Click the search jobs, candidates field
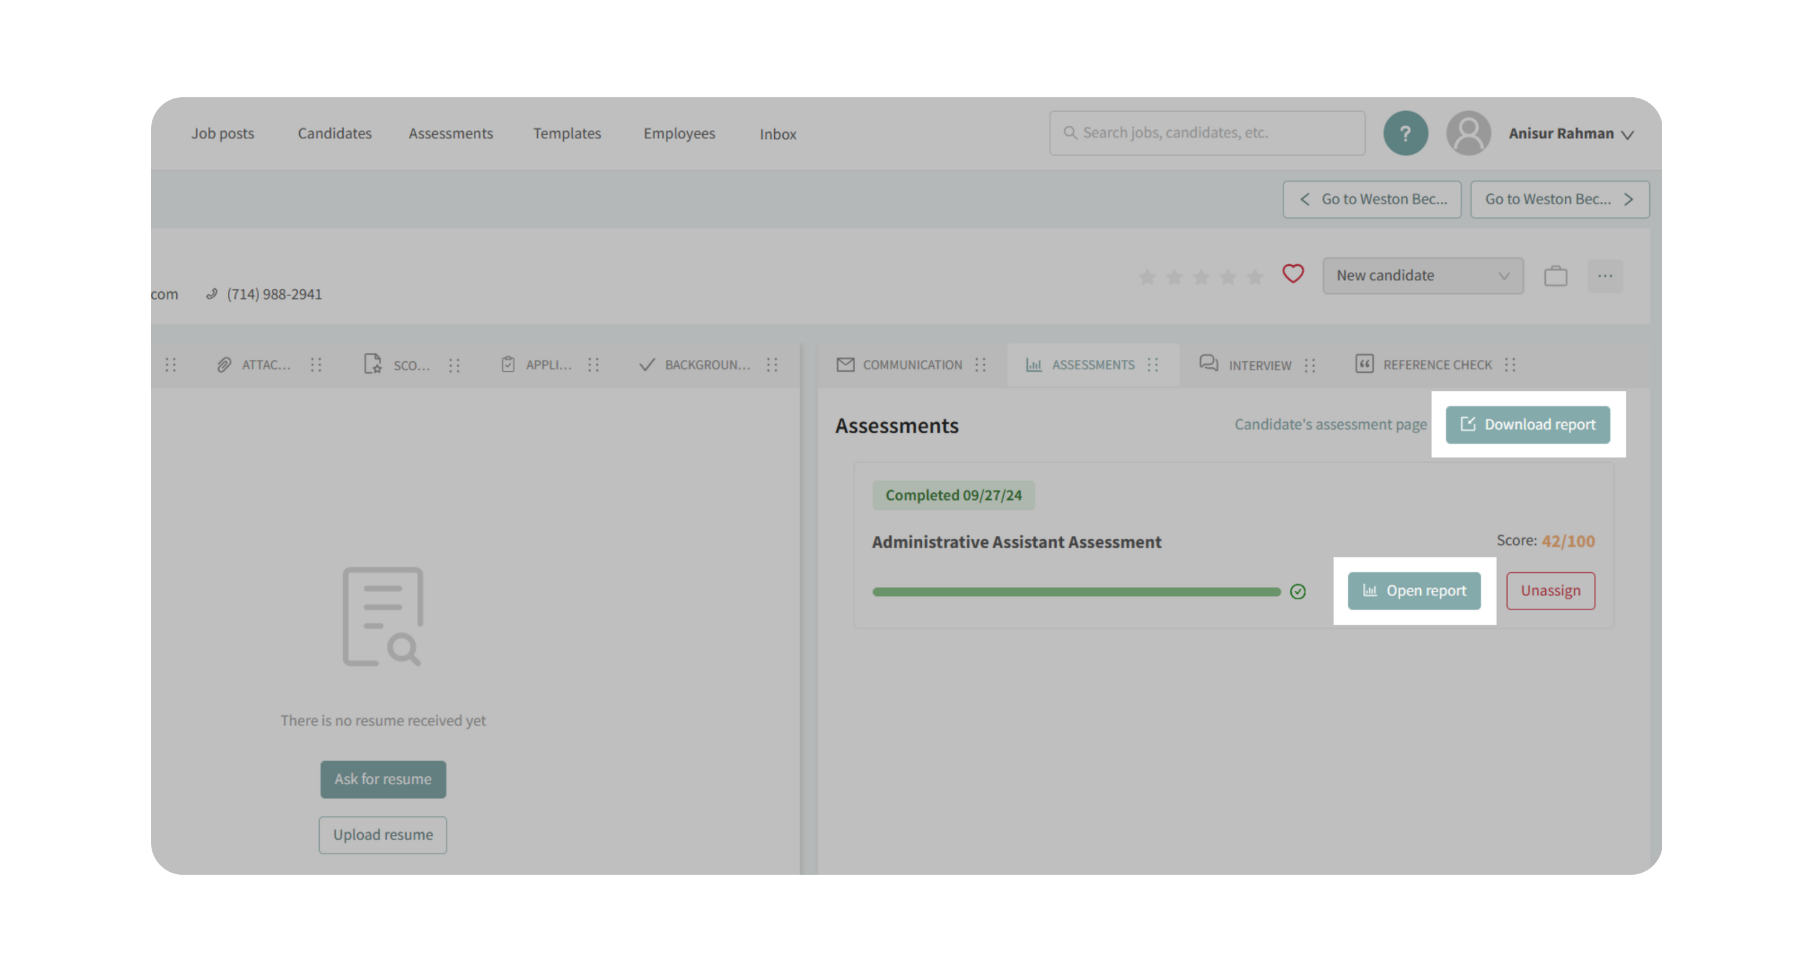Screen dimensions: 1813x972 point(1207,133)
